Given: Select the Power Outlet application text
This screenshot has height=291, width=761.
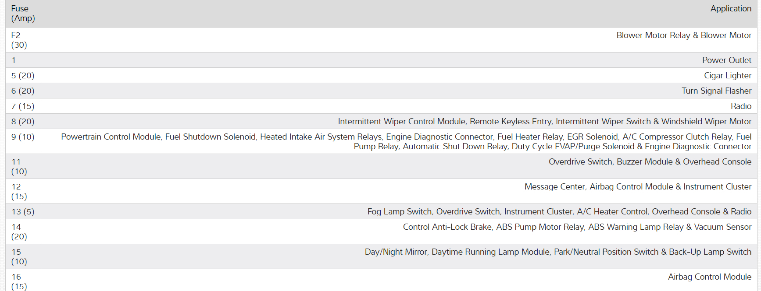Looking at the screenshot, I should point(726,60).
